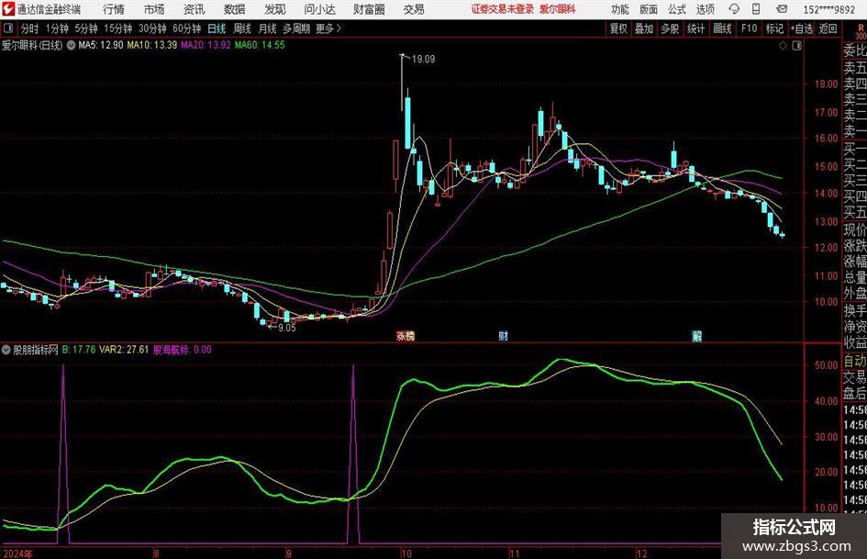Switch to 1分钟 period
The height and width of the screenshot is (559, 867).
pyautogui.click(x=57, y=28)
